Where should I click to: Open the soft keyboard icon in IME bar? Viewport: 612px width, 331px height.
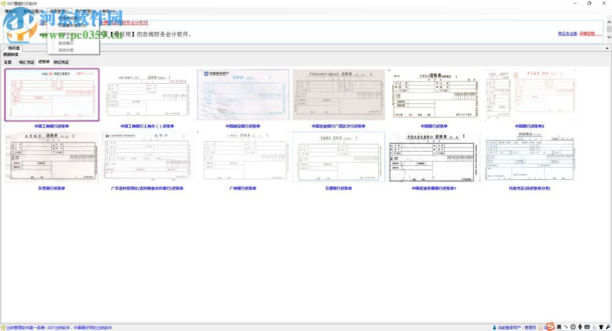point(587,327)
